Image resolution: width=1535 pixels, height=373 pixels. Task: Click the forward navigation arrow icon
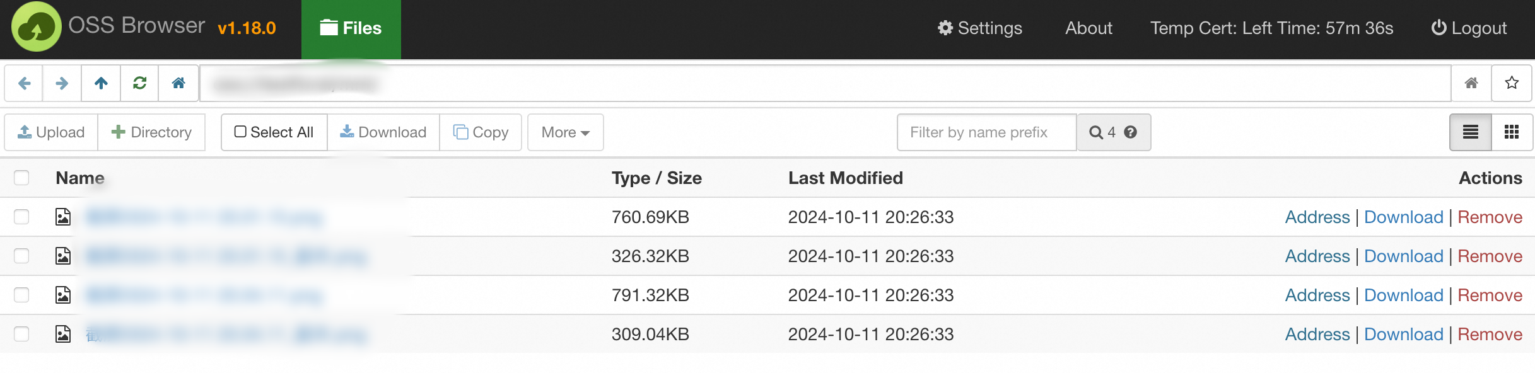tap(62, 83)
